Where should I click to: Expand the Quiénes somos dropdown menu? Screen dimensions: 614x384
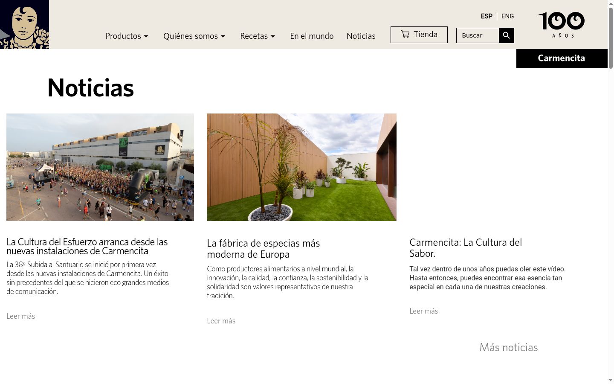194,36
